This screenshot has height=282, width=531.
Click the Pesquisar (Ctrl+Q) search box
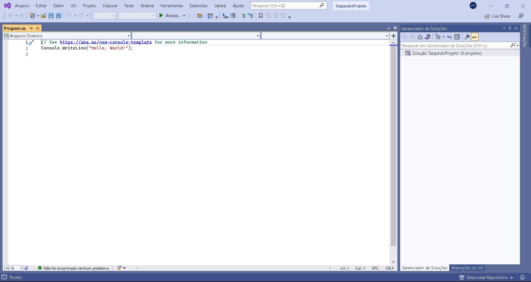(288, 6)
